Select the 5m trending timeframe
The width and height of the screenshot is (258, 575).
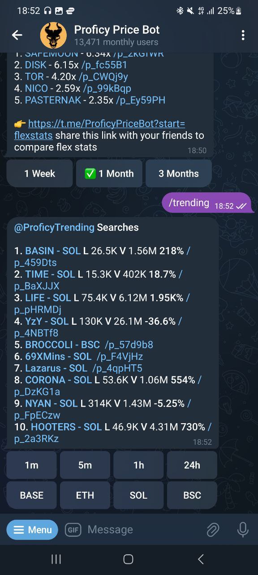coord(85,465)
